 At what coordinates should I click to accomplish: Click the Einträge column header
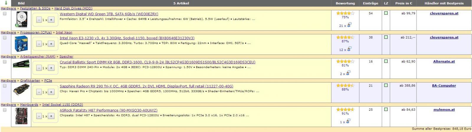coord(371,3)
